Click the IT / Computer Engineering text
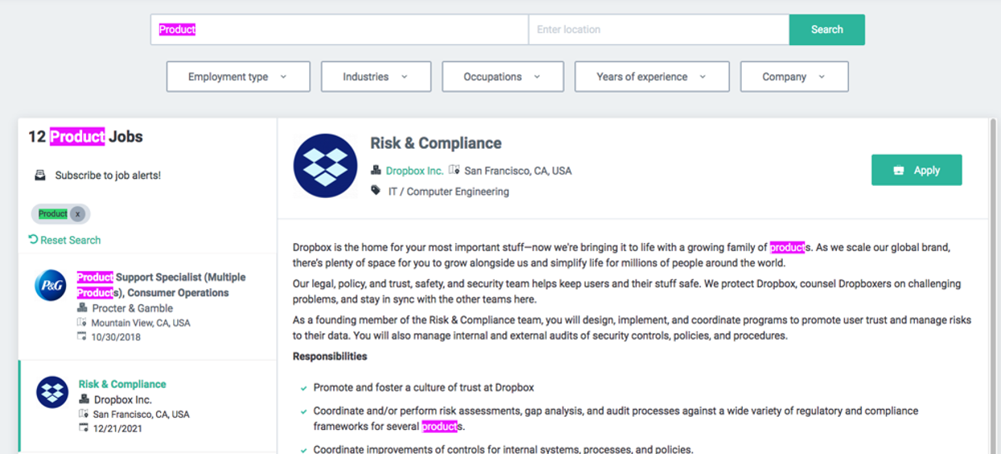Image resolution: width=1001 pixels, height=454 pixels. [x=449, y=192]
